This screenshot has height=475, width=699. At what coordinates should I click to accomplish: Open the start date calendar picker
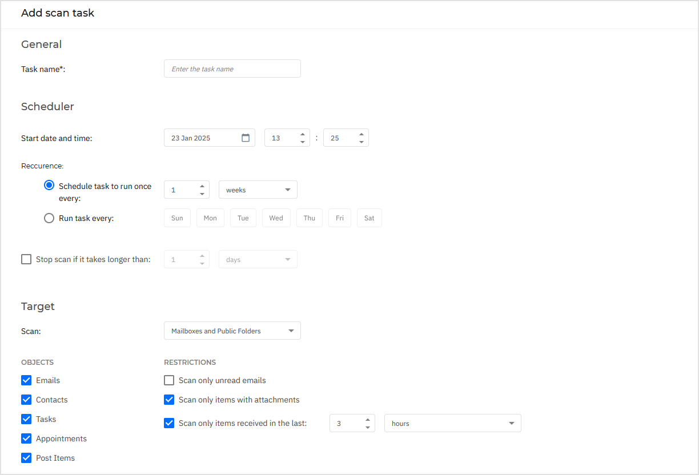pos(246,137)
